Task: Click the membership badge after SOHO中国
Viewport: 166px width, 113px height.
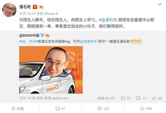Action: (x=47, y=36)
